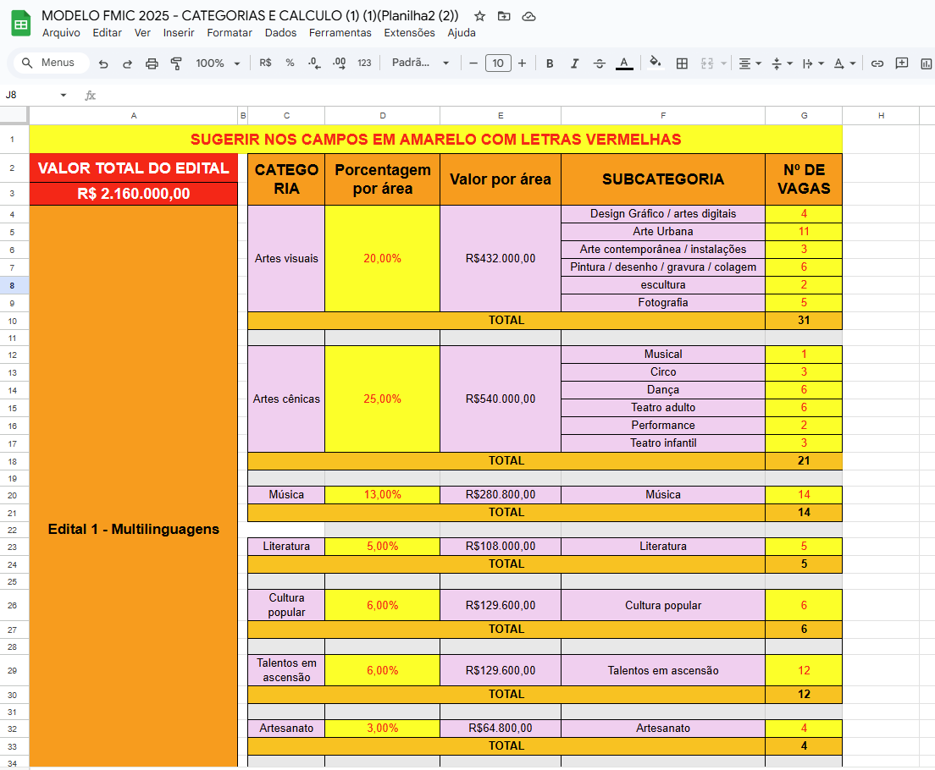Select the 20,00% Artes visuais cell
Screen dimensions: 935x770
point(382,259)
